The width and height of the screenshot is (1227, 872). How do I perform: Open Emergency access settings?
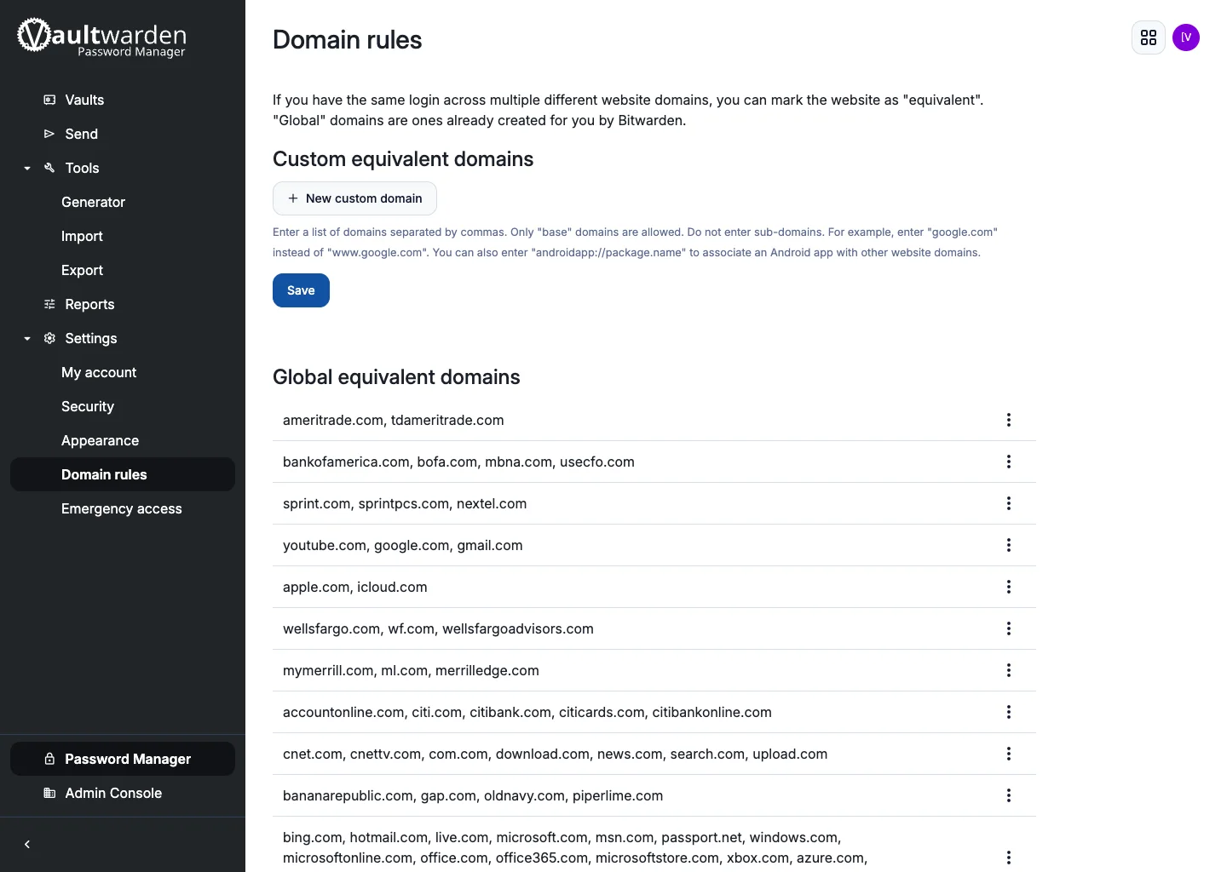pyautogui.click(x=123, y=508)
